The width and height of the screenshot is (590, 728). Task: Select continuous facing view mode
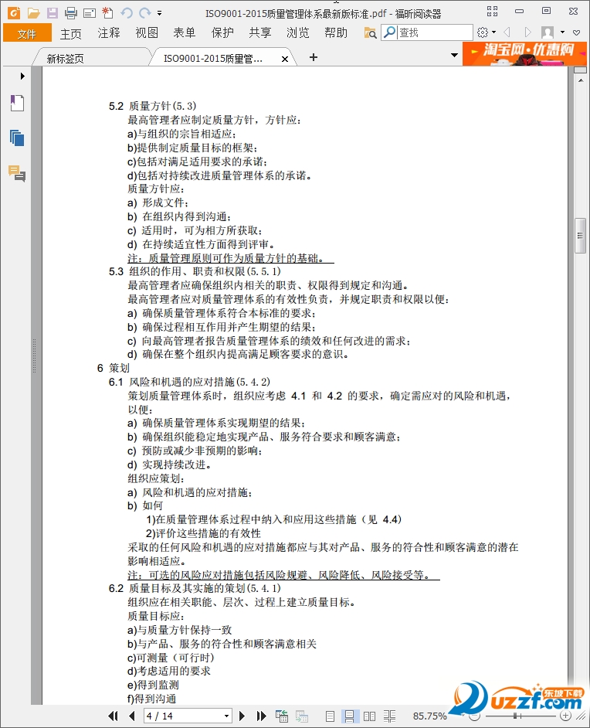[390, 716]
